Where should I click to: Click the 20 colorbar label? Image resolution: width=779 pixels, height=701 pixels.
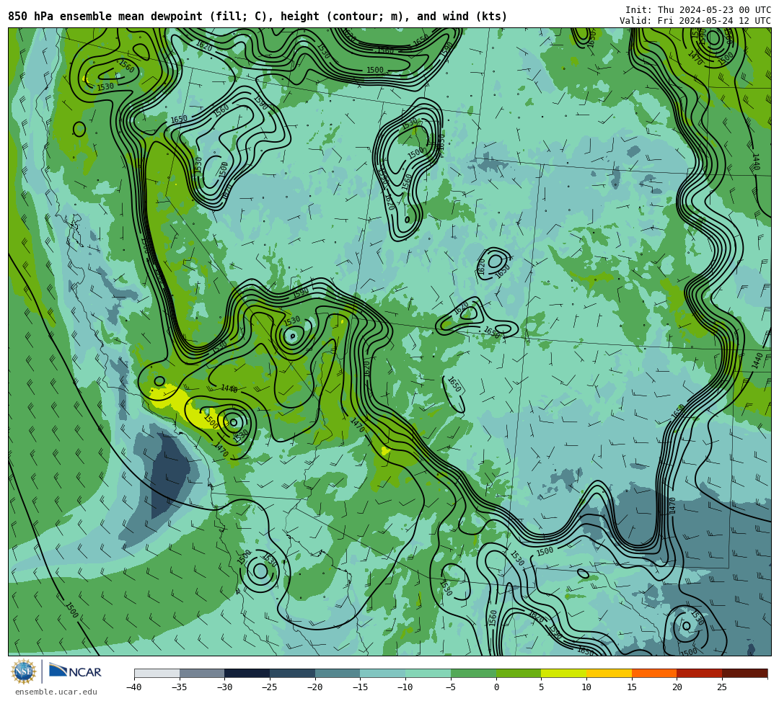coord(677,687)
